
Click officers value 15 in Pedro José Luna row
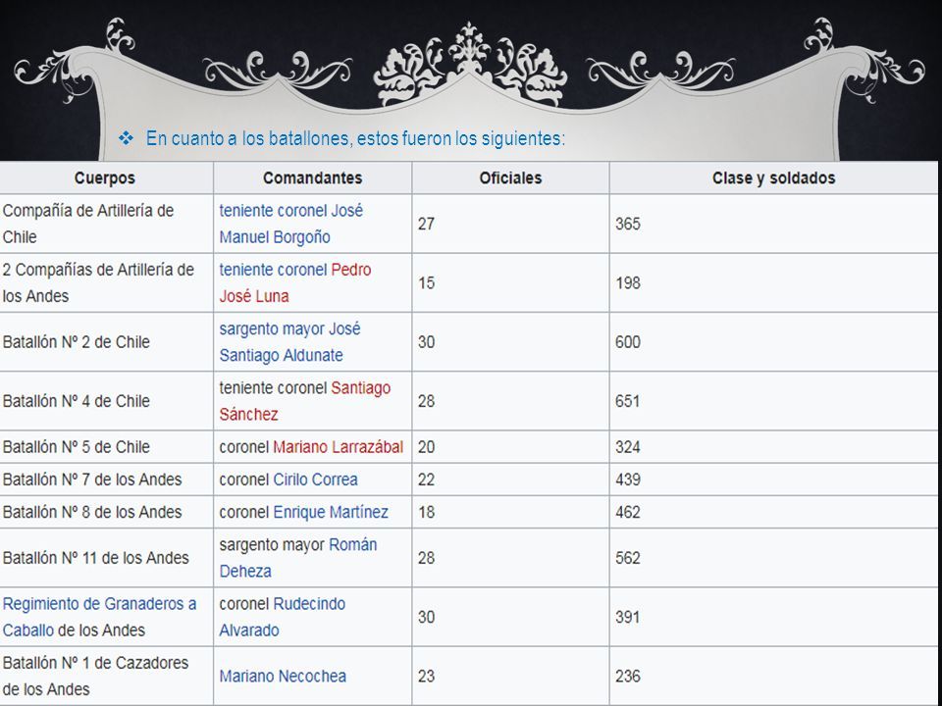[x=427, y=282]
